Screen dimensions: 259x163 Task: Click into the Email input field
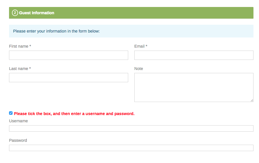coord(194,55)
